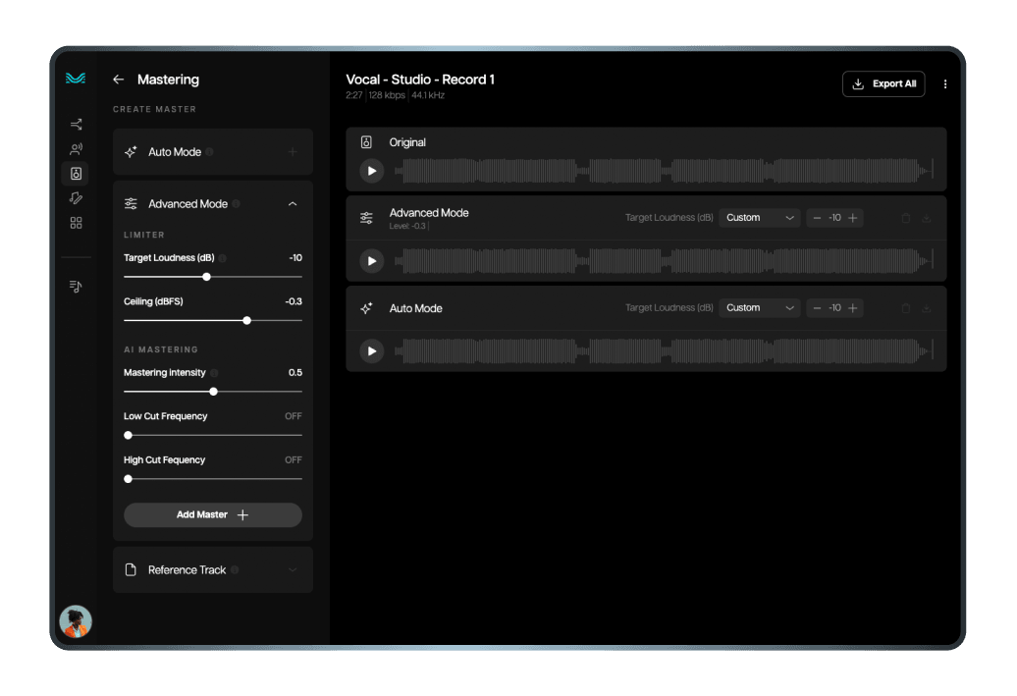The width and height of the screenshot is (1017, 696).
Task: Show info for Advanced Mode
Action: (236, 203)
